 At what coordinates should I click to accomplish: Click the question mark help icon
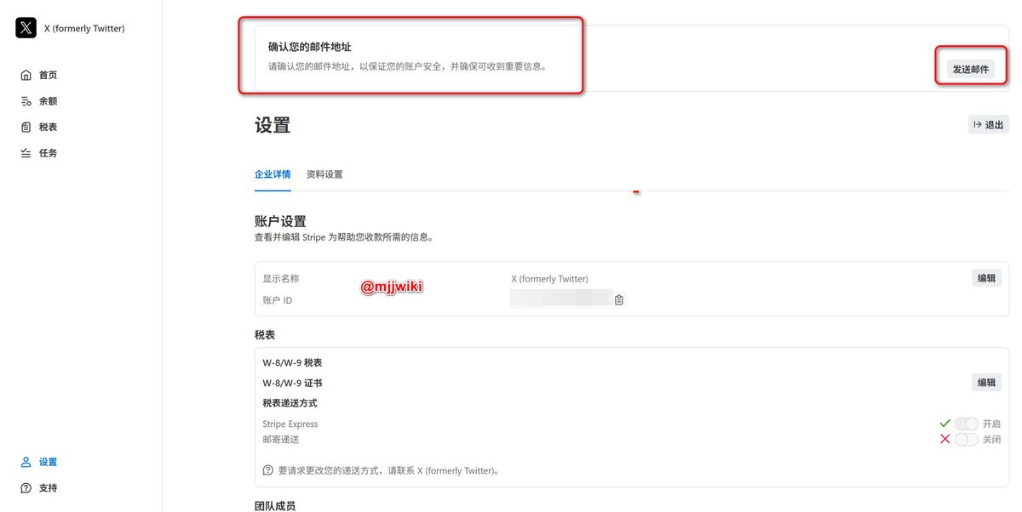coord(268,470)
